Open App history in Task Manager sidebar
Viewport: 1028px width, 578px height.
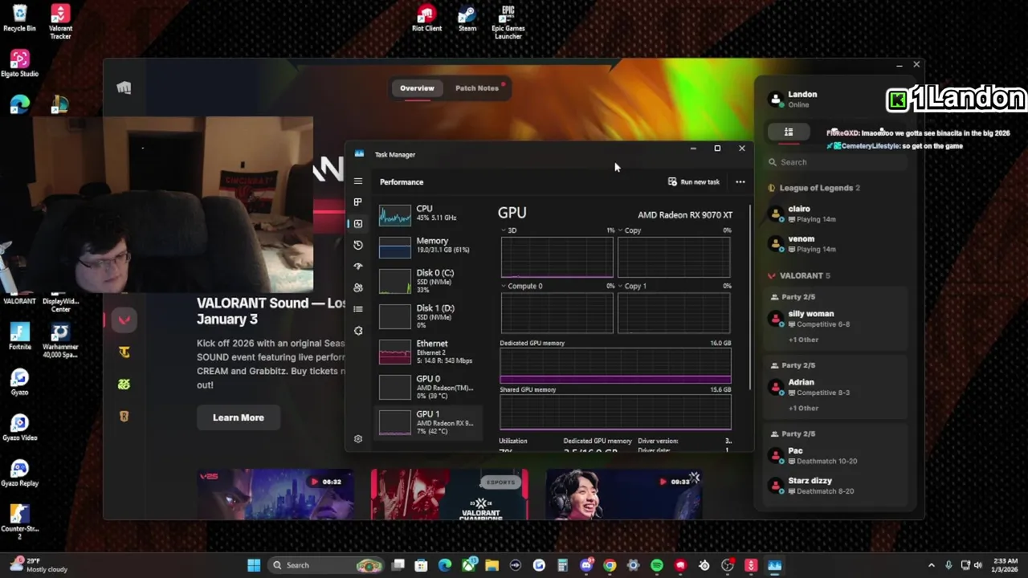coord(358,245)
